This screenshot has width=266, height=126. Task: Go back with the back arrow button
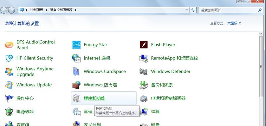(4, 10)
